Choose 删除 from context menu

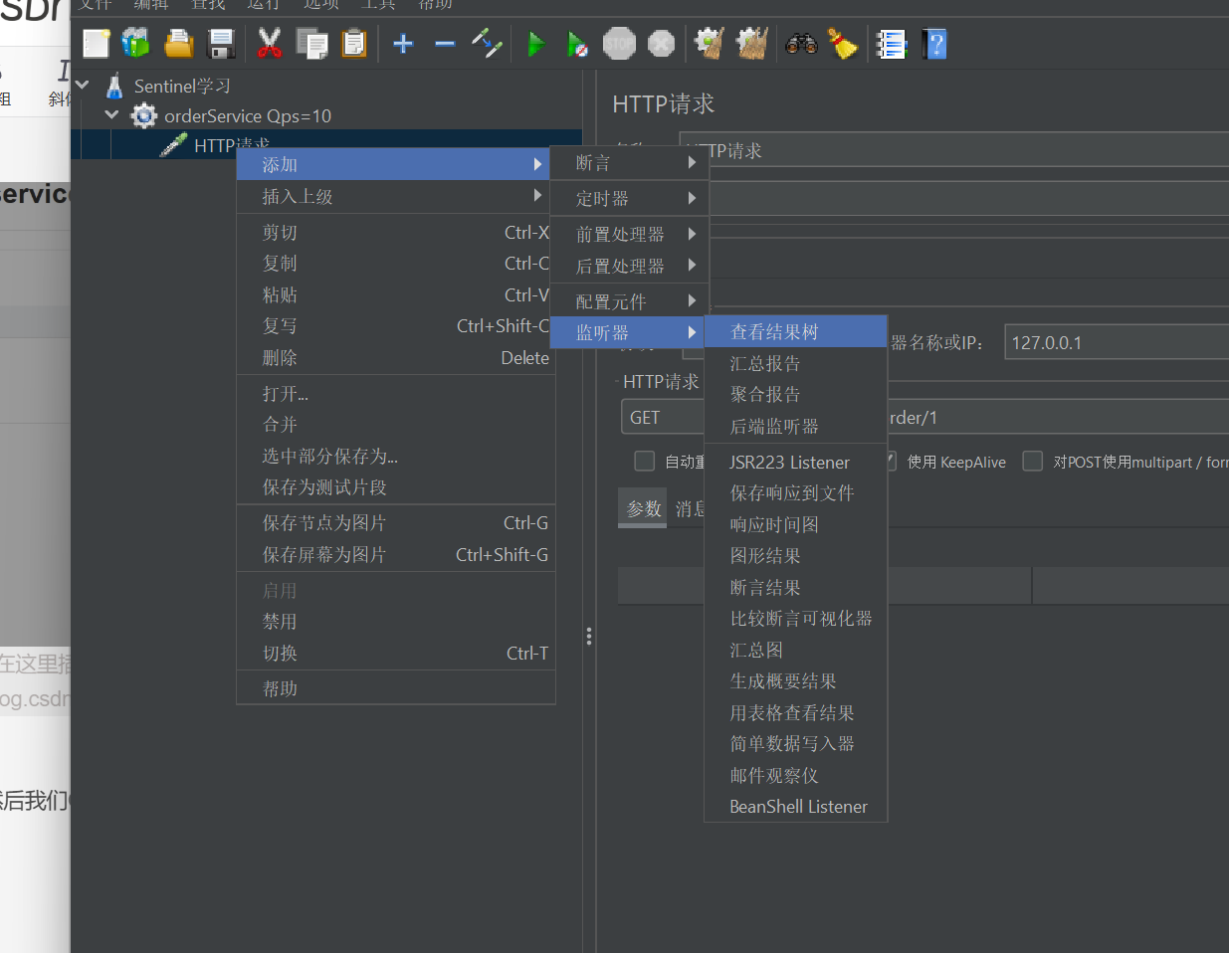pyautogui.click(x=393, y=357)
